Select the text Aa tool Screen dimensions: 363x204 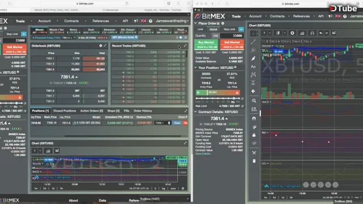pyautogui.click(x=254, y=67)
